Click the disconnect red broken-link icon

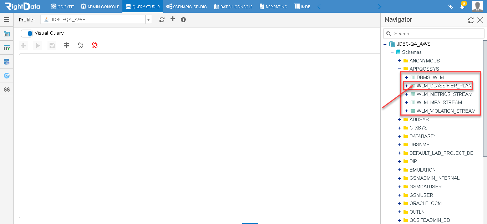[x=95, y=45]
